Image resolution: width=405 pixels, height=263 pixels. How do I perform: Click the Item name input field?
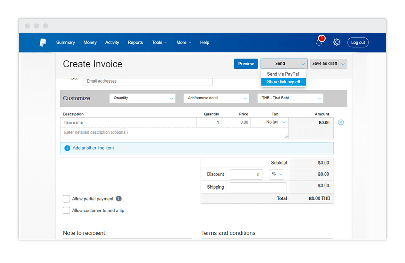coord(128,122)
